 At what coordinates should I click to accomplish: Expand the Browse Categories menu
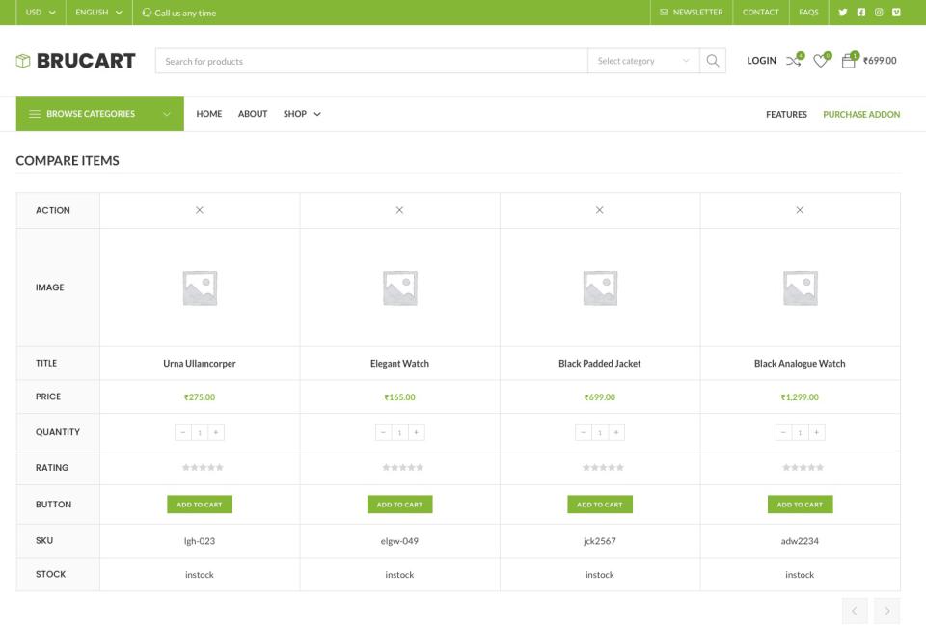[99, 114]
